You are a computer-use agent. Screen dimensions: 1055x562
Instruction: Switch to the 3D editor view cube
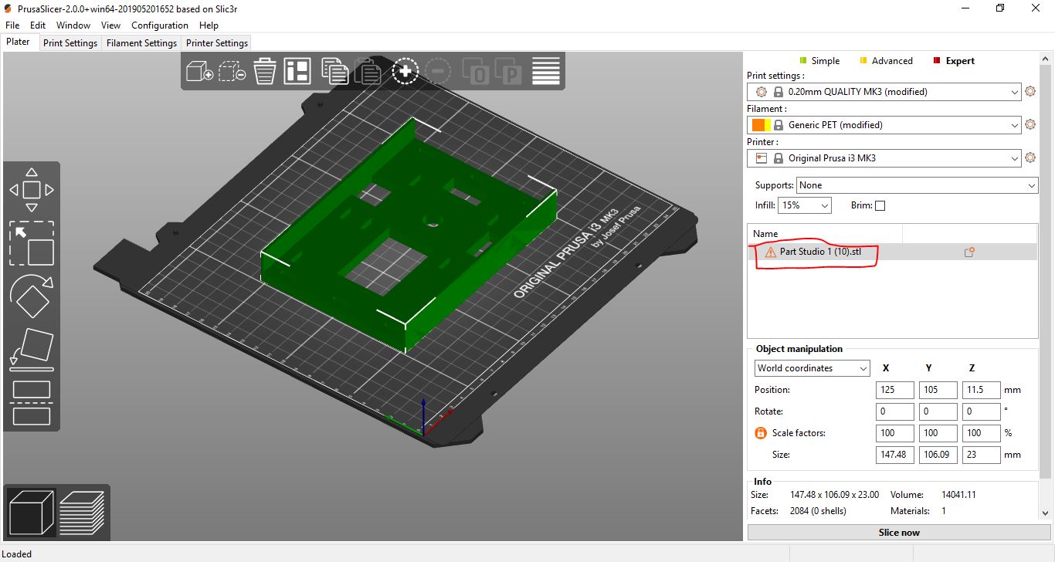(32, 513)
